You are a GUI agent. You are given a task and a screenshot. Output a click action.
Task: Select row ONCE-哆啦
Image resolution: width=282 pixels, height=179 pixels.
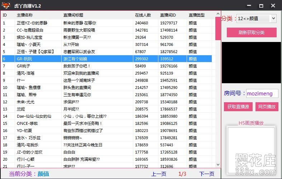tap(107, 123)
